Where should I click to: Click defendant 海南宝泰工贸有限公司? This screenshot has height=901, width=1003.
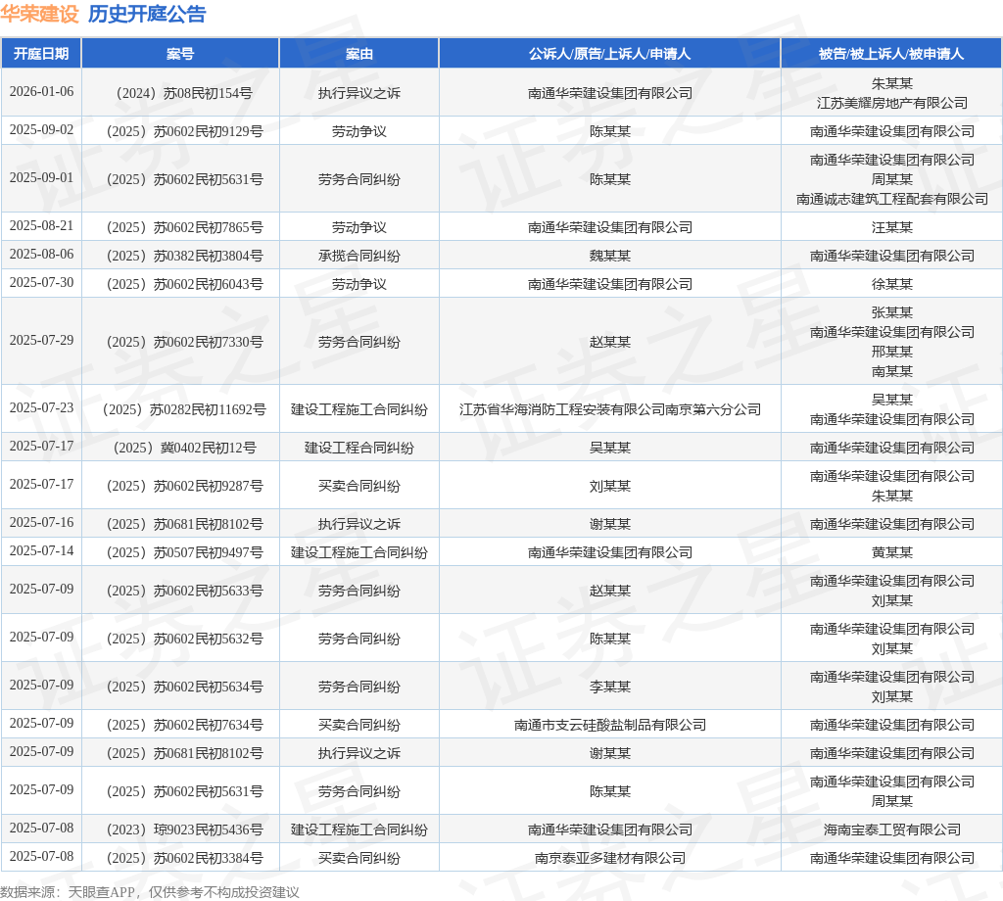point(891,830)
